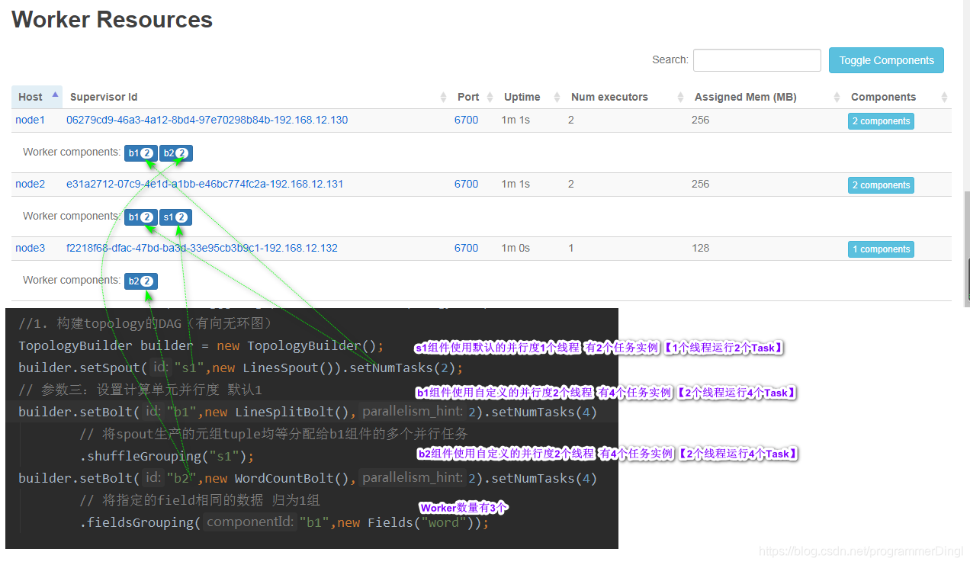
Task: Sort table by Supervisor Id column
Action: click(x=257, y=97)
